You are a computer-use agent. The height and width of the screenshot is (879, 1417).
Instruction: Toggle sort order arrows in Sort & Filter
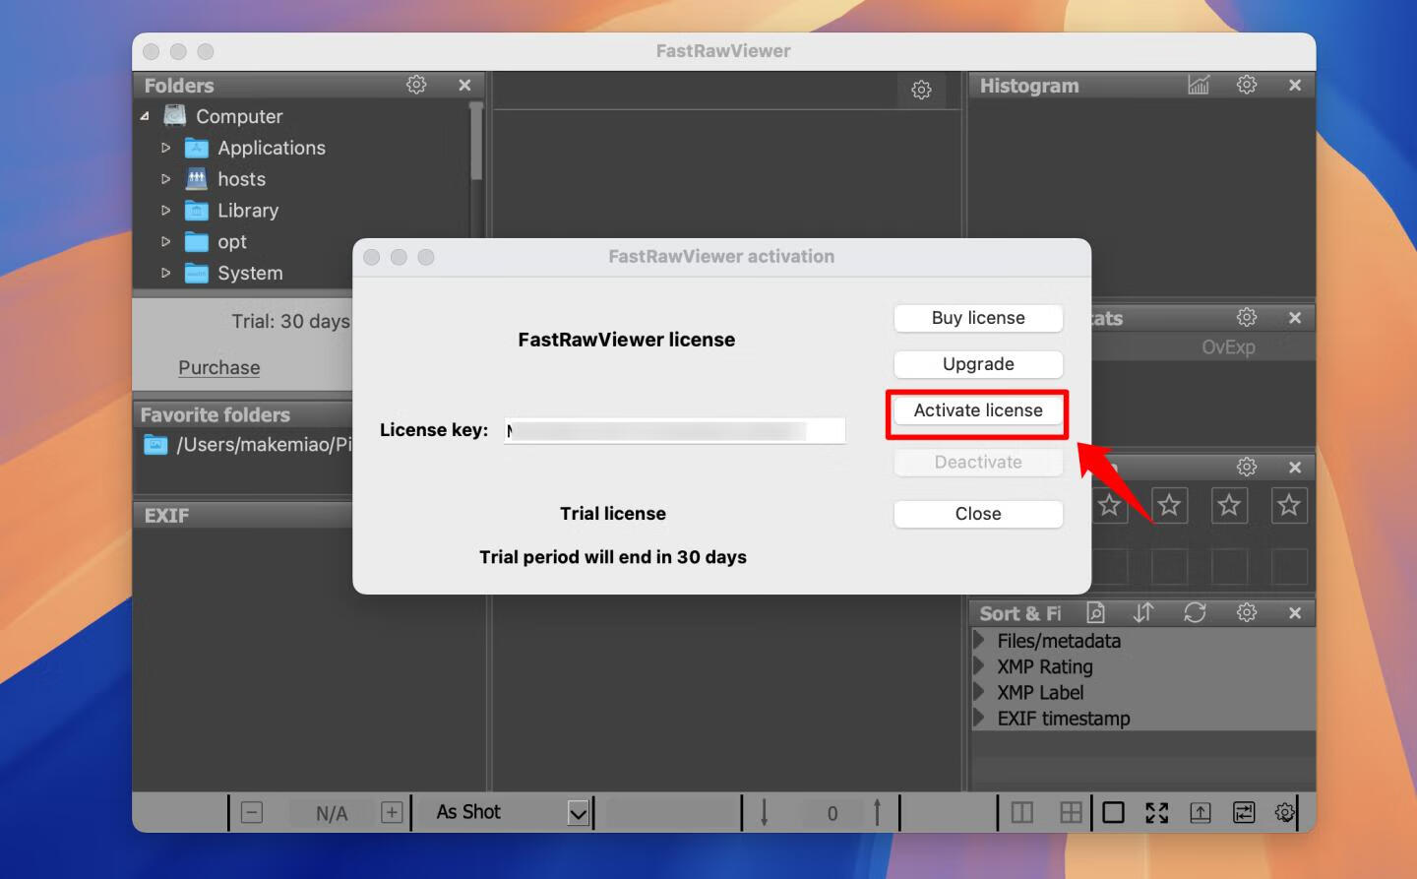(x=1142, y=612)
